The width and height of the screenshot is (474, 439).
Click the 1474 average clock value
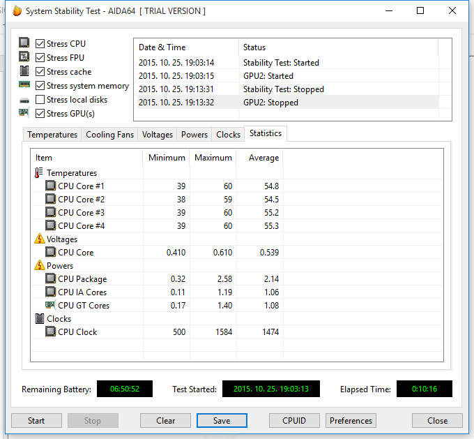(270, 332)
